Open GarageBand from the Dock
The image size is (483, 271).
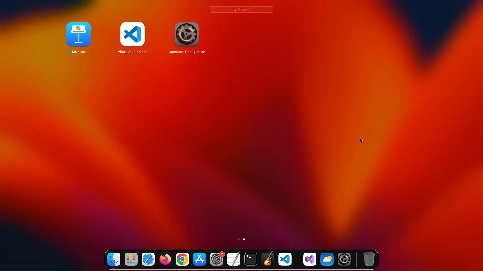268,259
